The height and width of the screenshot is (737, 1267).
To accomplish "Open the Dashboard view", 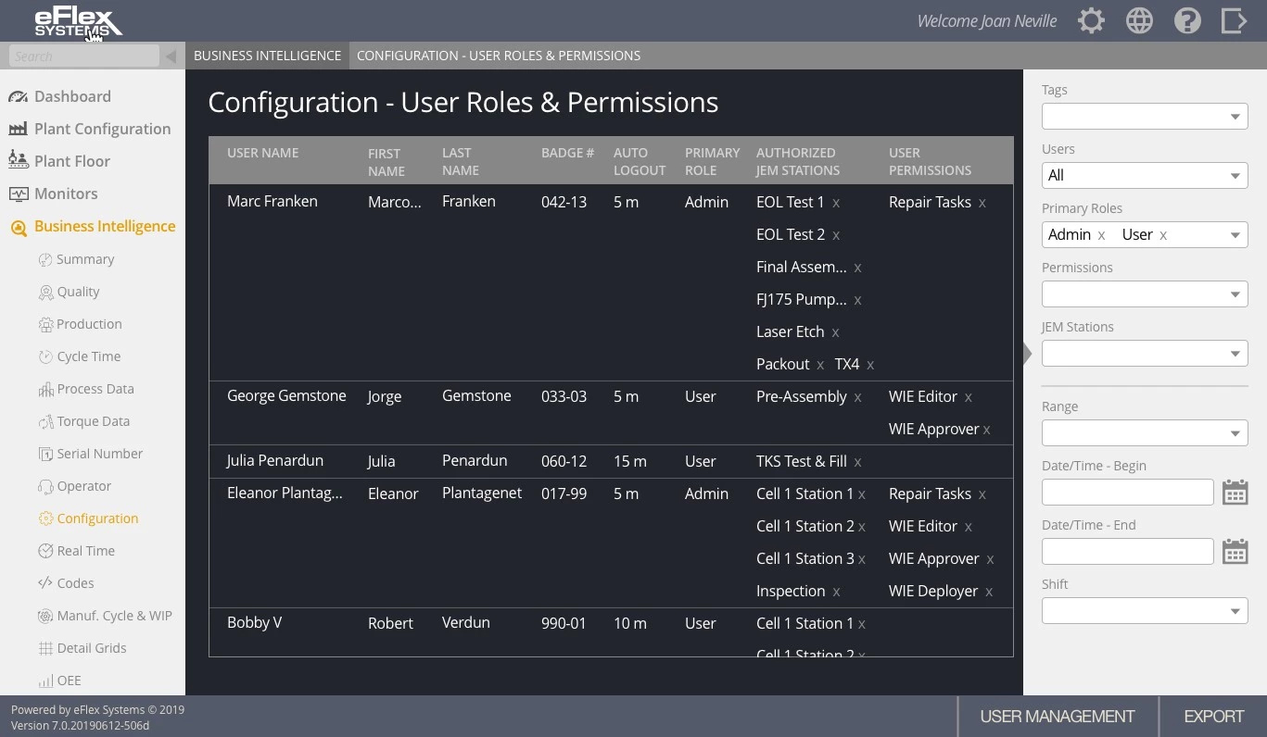I will 72,96.
